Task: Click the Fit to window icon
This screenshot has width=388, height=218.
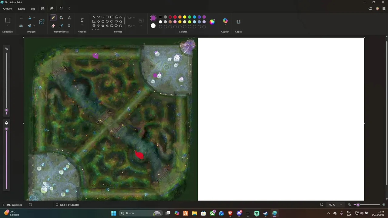Action: tap(321, 205)
